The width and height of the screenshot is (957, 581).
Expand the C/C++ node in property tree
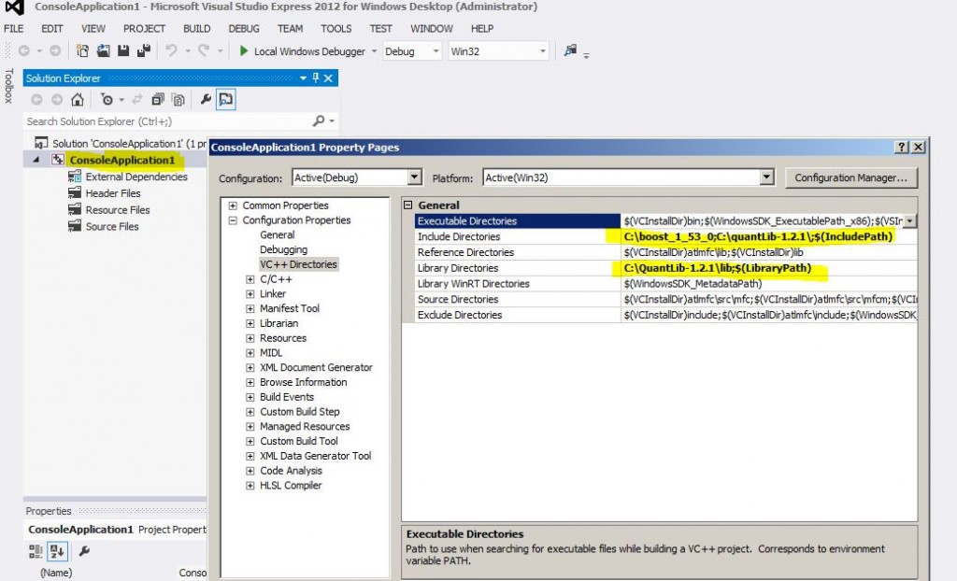click(250, 279)
